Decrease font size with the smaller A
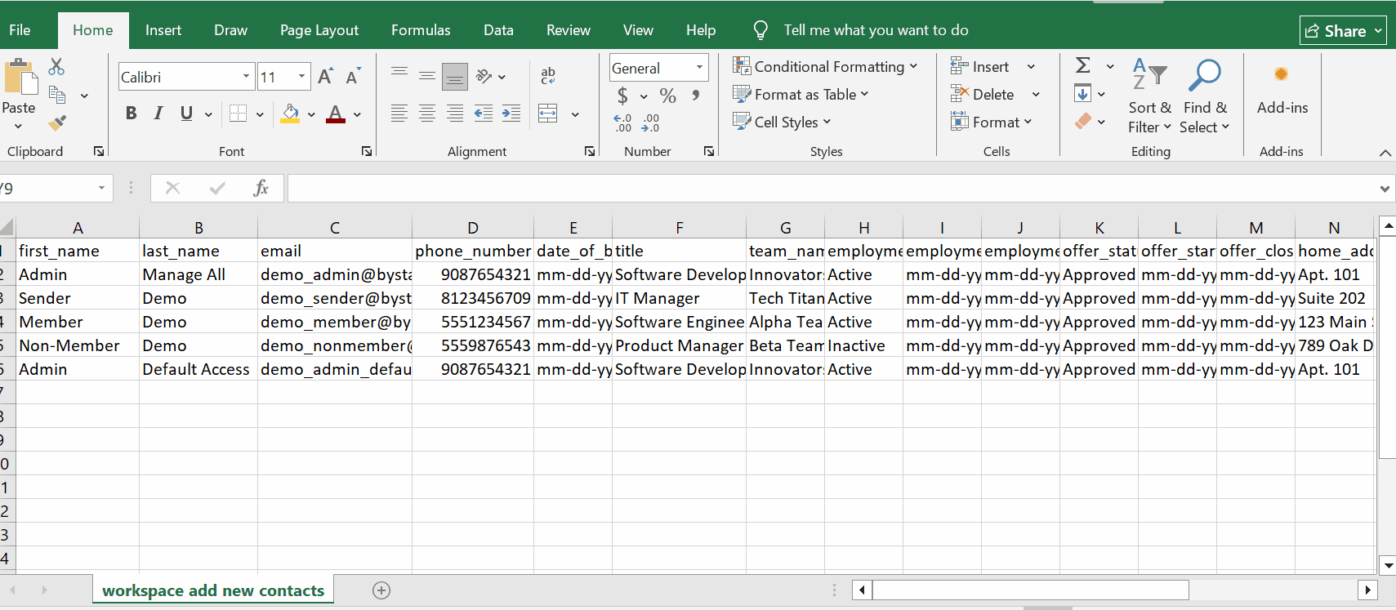 [x=353, y=77]
